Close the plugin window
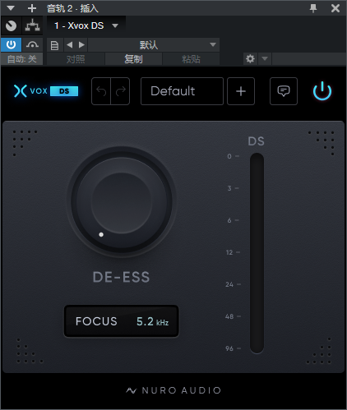347x410 pixels. 335,8
